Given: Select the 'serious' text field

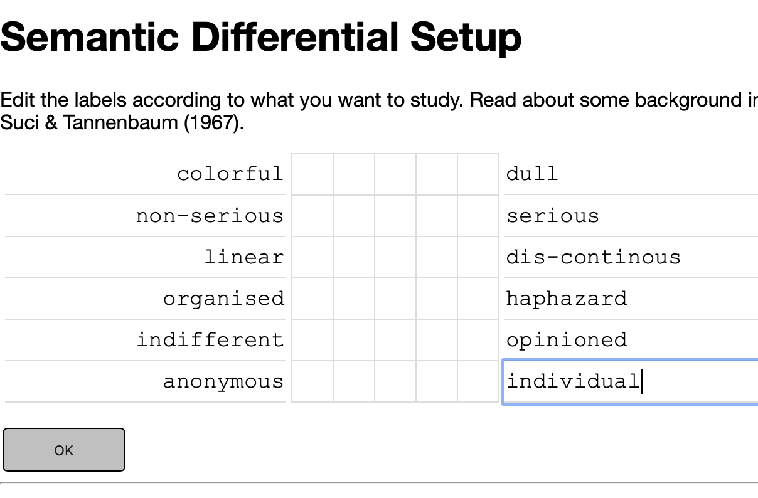Looking at the screenshot, I should click(x=565, y=215).
